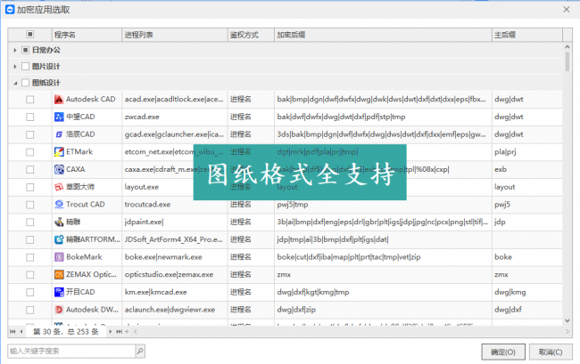Collapse the 图纸设计 category group
Screen dimensions: 580x364
tap(15, 83)
